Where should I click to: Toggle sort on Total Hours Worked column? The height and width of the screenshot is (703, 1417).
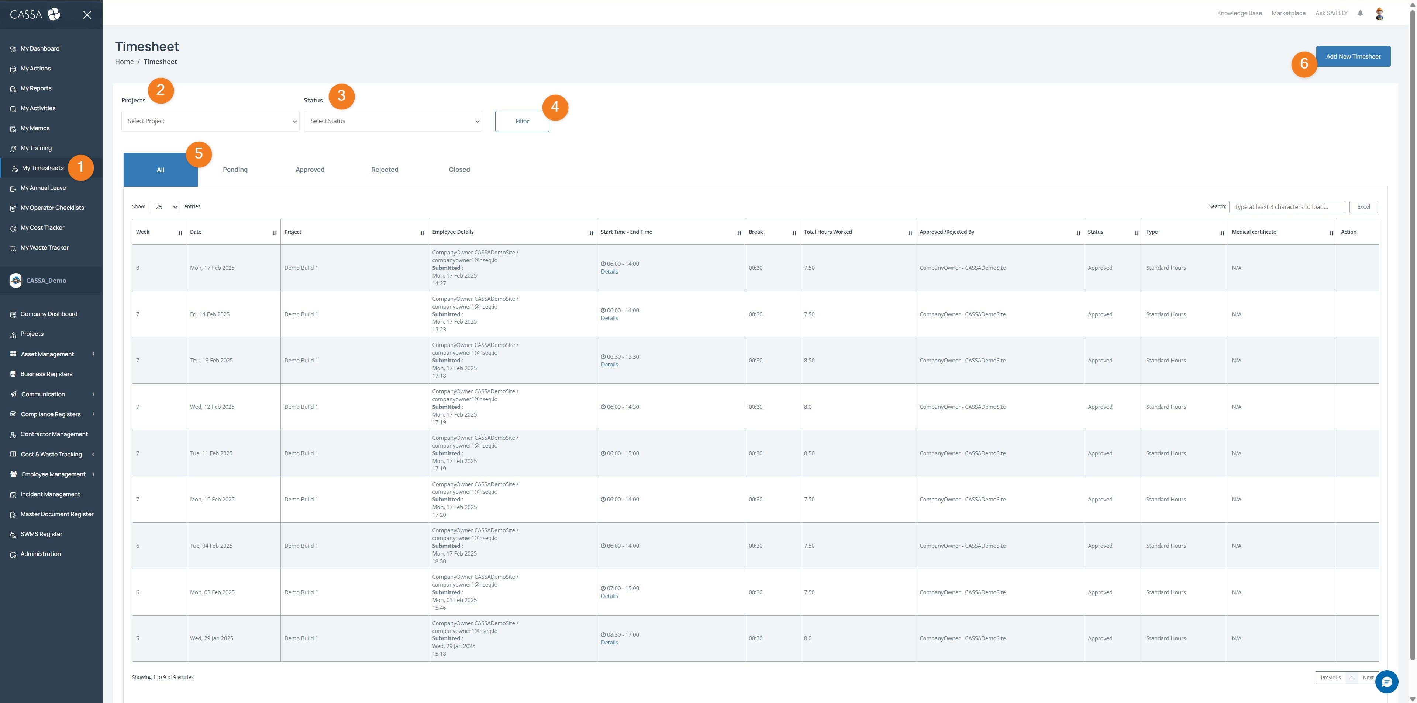tap(910, 233)
